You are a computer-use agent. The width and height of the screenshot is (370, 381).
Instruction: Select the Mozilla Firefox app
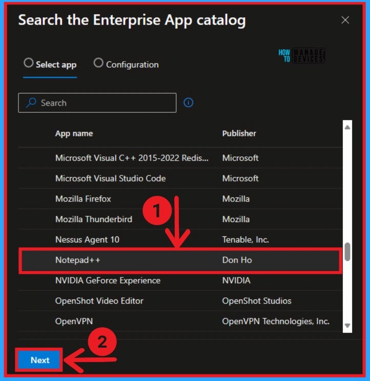[180, 199]
